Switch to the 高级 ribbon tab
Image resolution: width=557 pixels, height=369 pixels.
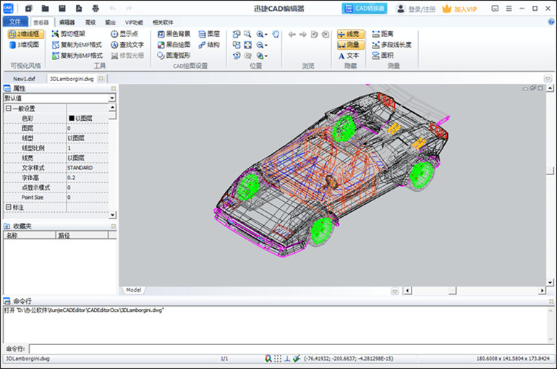pyautogui.click(x=90, y=22)
